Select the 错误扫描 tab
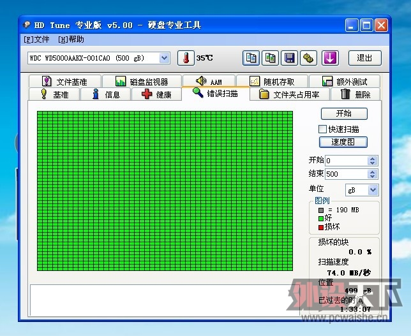This screenshot has height=336, width=411. pyautogui.click(x=216, y=94)
